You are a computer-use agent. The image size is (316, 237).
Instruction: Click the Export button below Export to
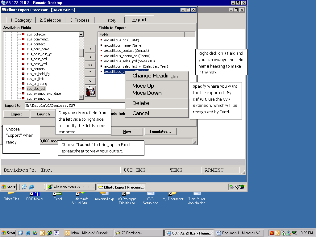click(x=16, y=114)
